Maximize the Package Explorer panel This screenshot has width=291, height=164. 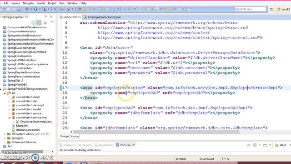click(51, 17)
